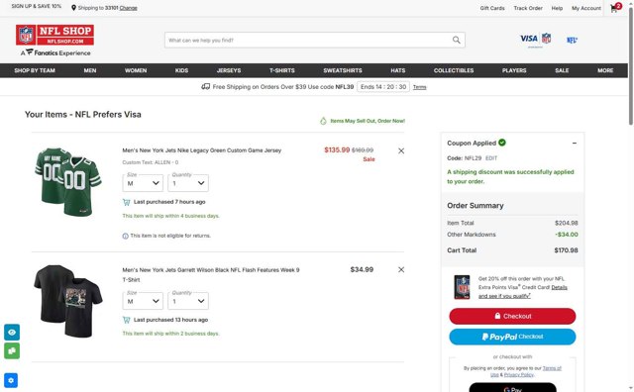Click the PayPal Checkout button
This screenshot has height=392, width=634.
(x=512, y=337)
